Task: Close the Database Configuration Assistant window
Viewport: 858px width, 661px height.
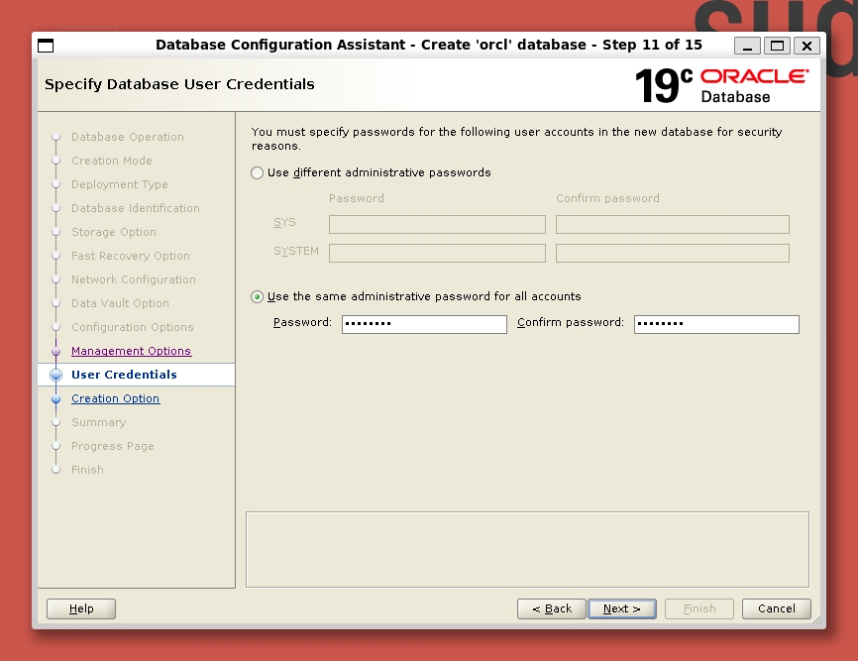Action: point(806,46)
